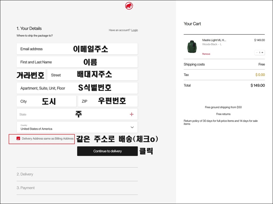The height and width of the screenshot is (204, 273).
Task: Open Madris Light ML product title
Action: tap(214, 40)
